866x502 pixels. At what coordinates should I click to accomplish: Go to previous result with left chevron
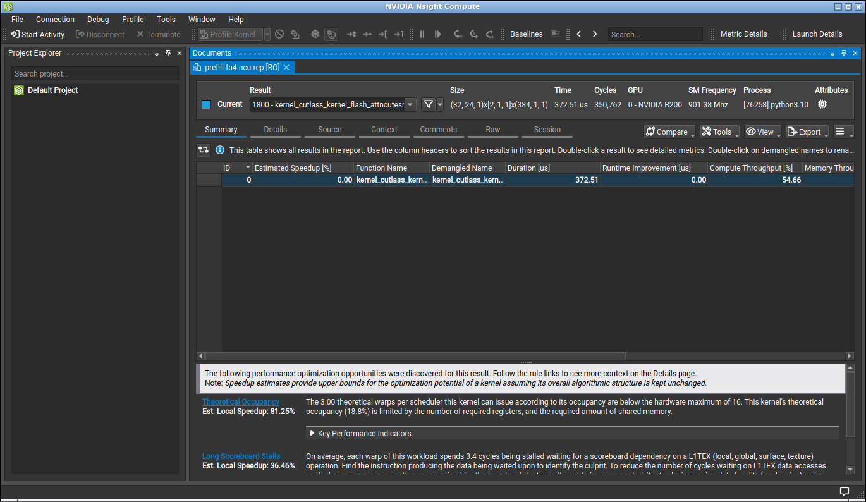pos(579,34)
